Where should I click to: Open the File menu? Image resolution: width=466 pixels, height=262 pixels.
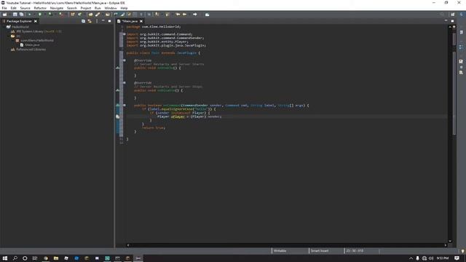[x=4, y=8]
